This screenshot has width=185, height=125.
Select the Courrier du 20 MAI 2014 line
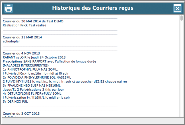click(33, 21)
